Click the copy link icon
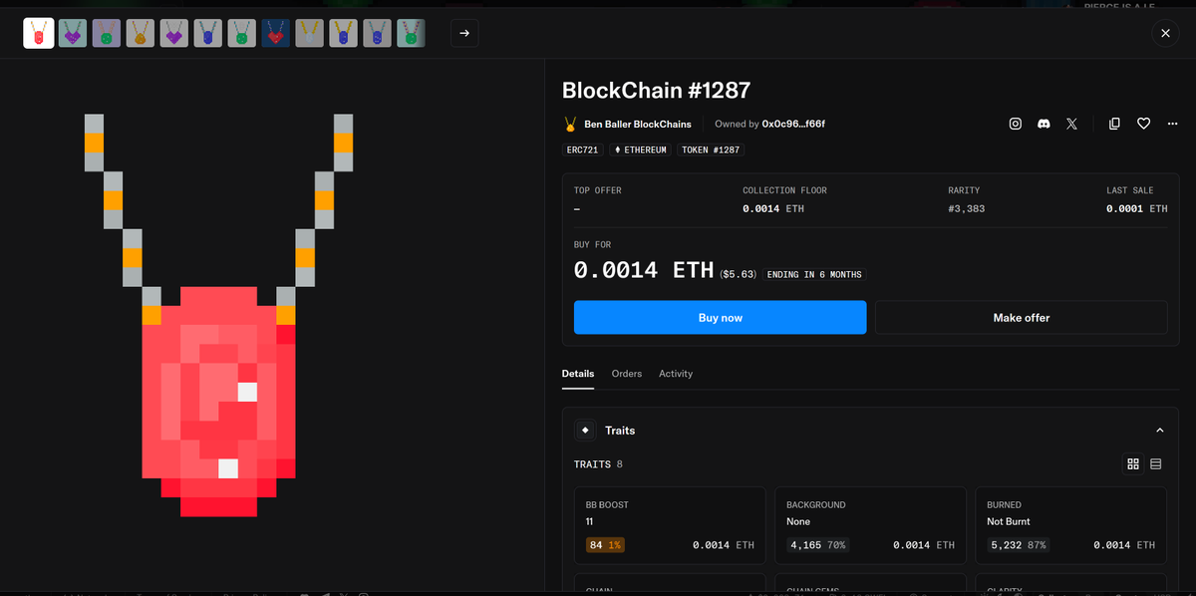 (x=1115, y=124)
